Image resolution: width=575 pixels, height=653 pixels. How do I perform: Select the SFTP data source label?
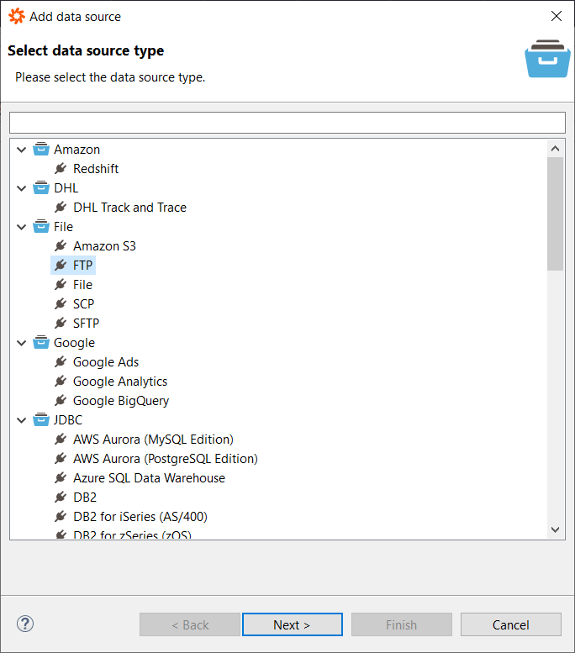click(87, 324)
